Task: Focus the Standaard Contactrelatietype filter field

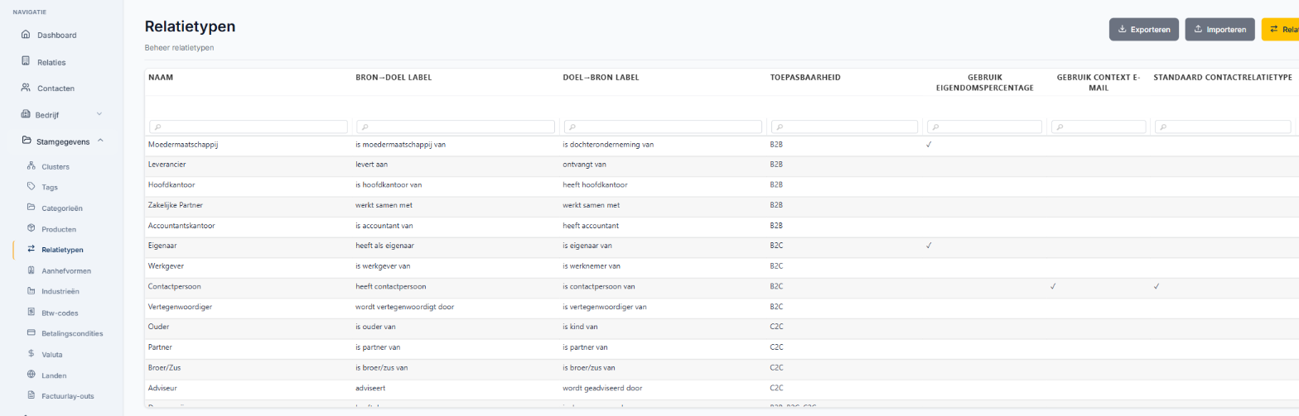Action: 1223,127
